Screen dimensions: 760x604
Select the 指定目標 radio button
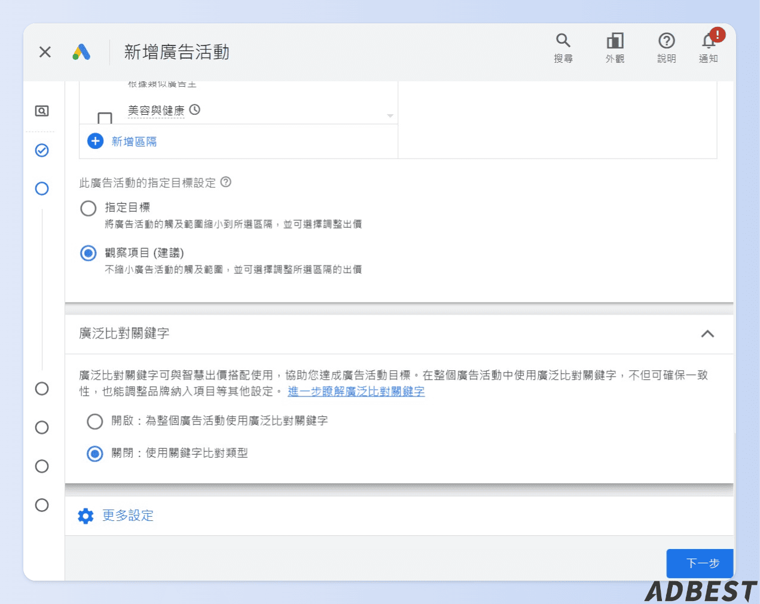(88, 208)
